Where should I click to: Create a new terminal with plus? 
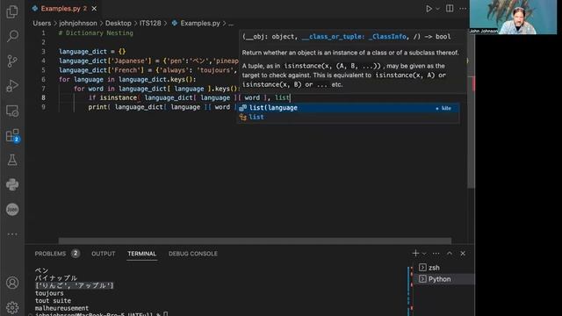[415, 254]
